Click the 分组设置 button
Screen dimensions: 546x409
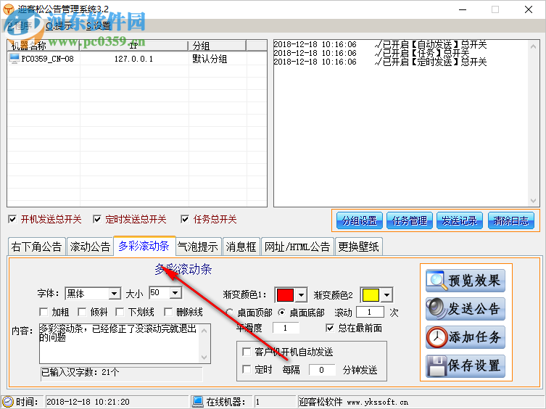360,221
